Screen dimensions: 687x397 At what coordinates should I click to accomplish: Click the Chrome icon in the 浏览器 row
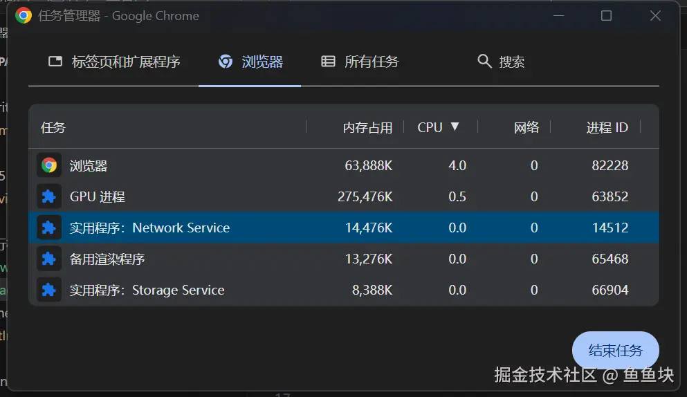[x=48, y=165]
